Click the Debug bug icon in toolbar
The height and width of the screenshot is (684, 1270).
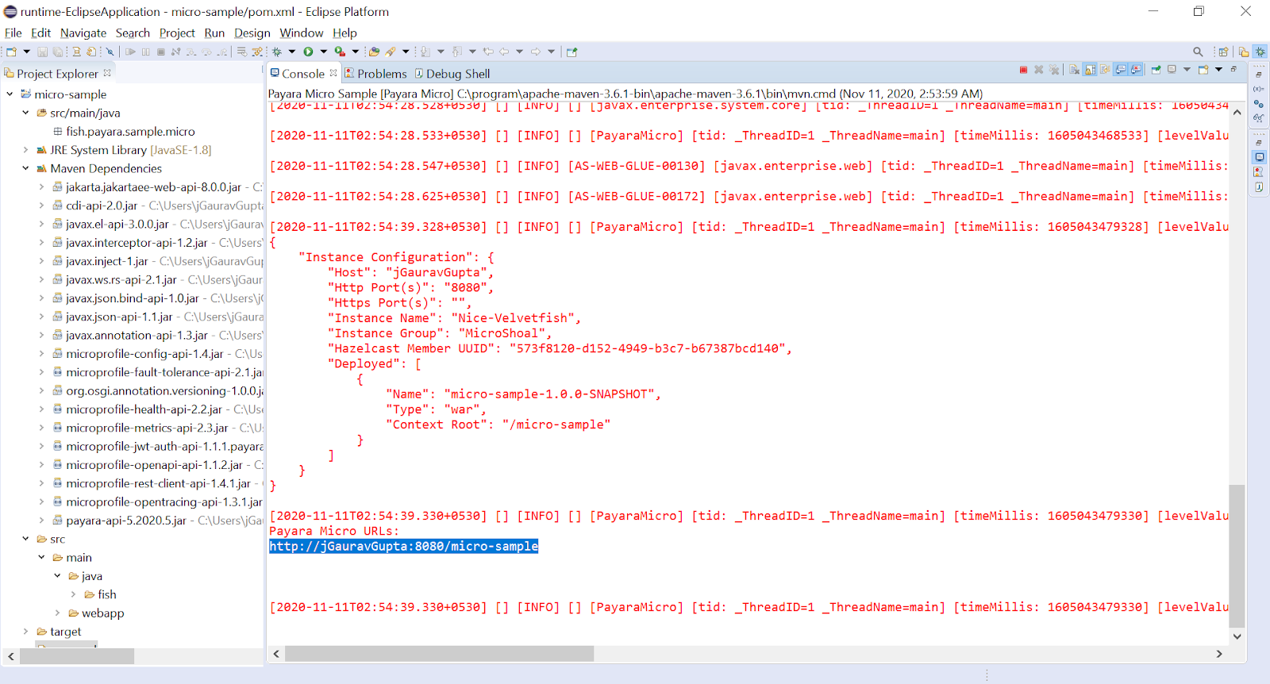point(277,52)
